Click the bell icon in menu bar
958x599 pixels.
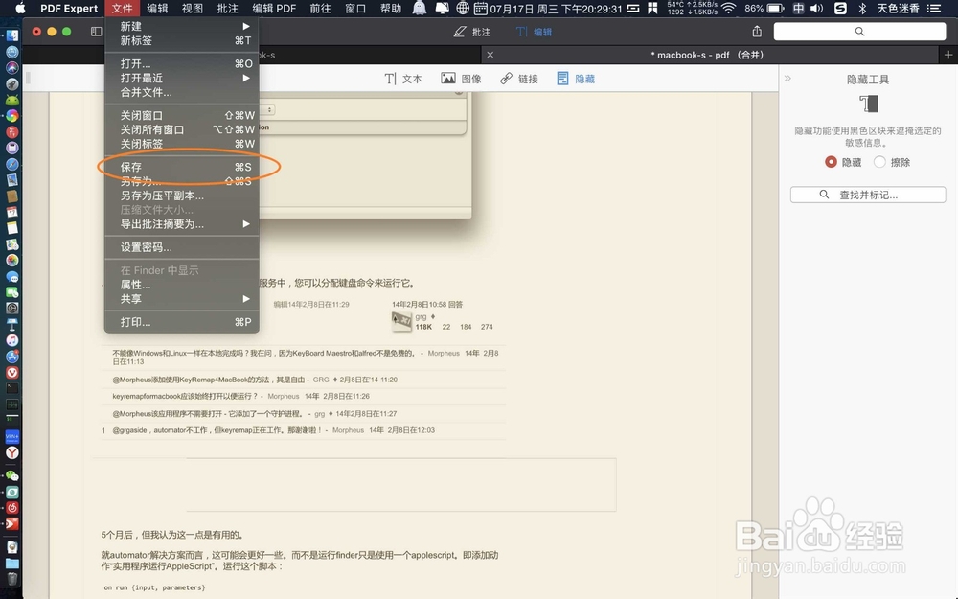420,8
